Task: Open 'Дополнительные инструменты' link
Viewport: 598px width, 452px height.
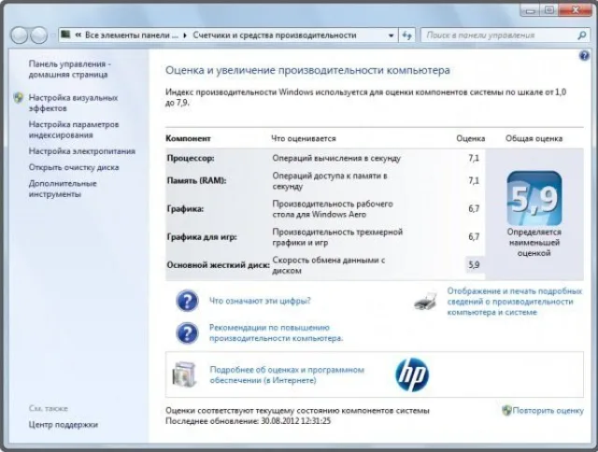Action: tap(63, 189)
